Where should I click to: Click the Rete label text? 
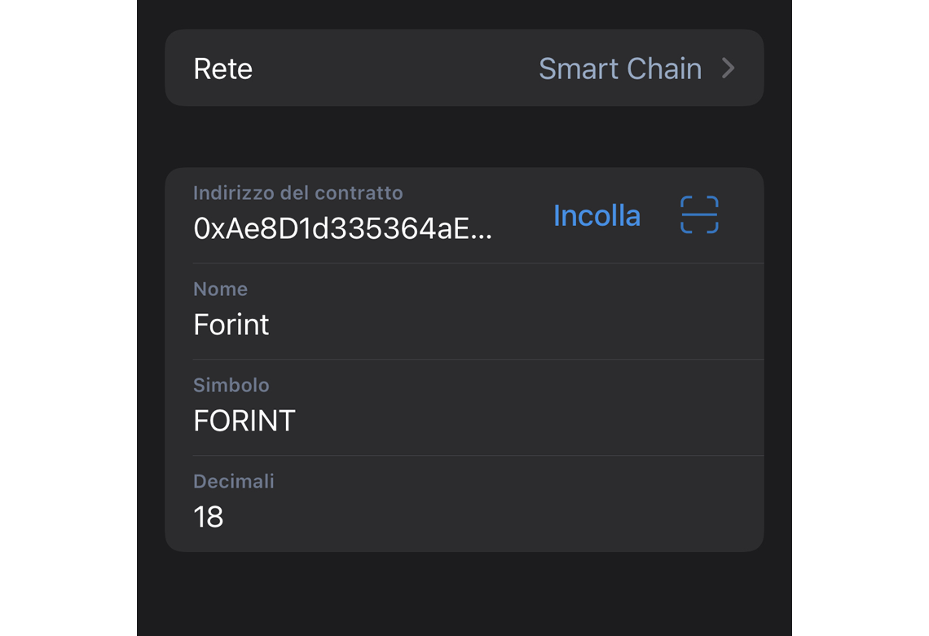click(x=222, y=68)
